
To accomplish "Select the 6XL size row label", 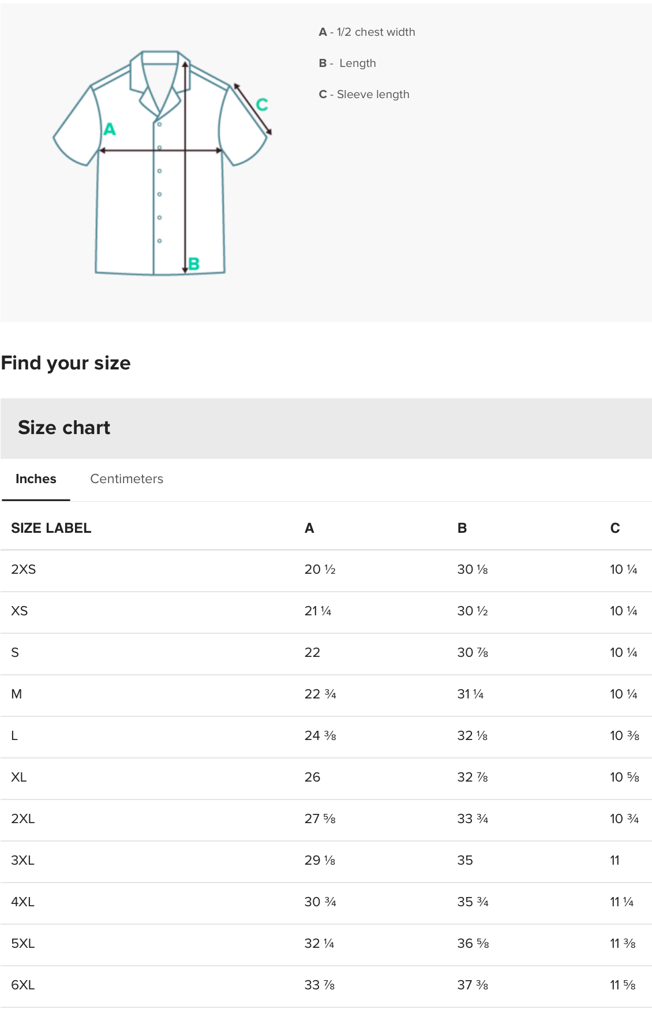I will [x=23, y=985].
